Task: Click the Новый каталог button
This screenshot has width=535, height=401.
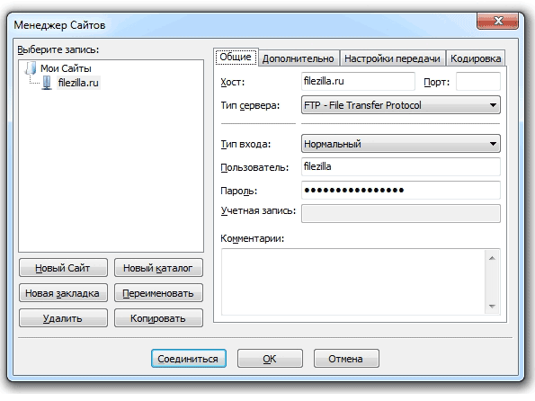Action: click(x=158, y=268)
